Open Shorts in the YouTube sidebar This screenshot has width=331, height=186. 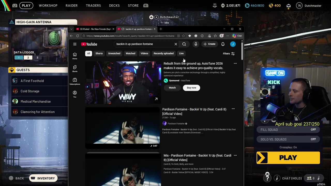(75, 69)
